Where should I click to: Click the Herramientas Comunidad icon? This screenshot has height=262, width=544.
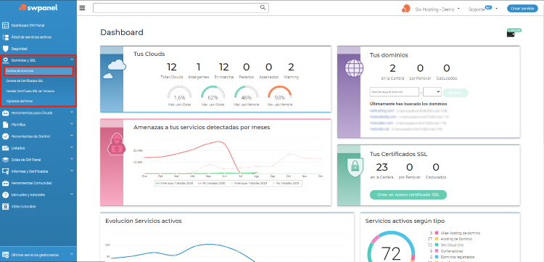[5, 183]
